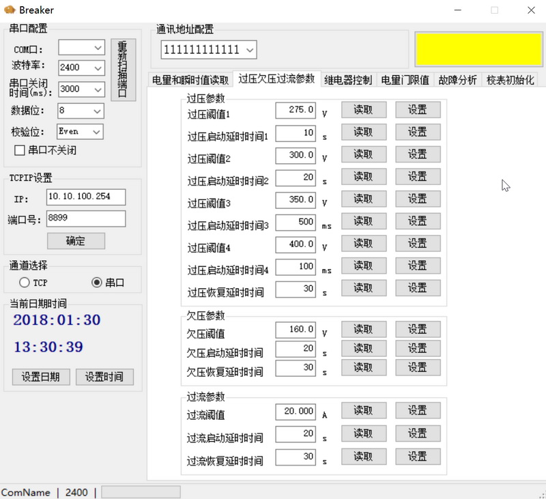This screenshot has height=499, width=546.
Task: Toggle the 串口不关闭 checkbox
Action: pos(19,149)
